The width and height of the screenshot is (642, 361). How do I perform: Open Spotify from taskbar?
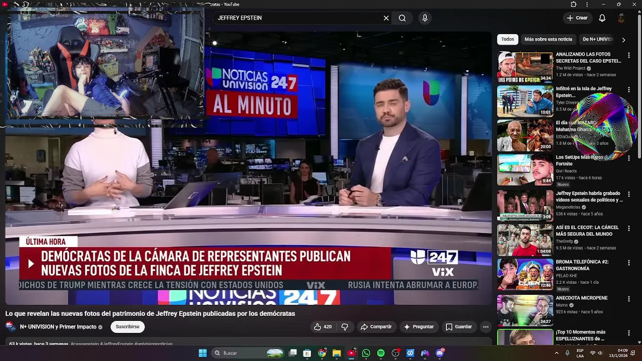[x=381, y=353]
